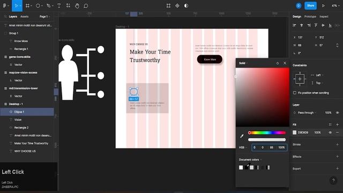The height and width of the screenshot is (193, 343).
Task: Toggle visibility of the D9D9D9 fill
Action: tap(330, 132)
